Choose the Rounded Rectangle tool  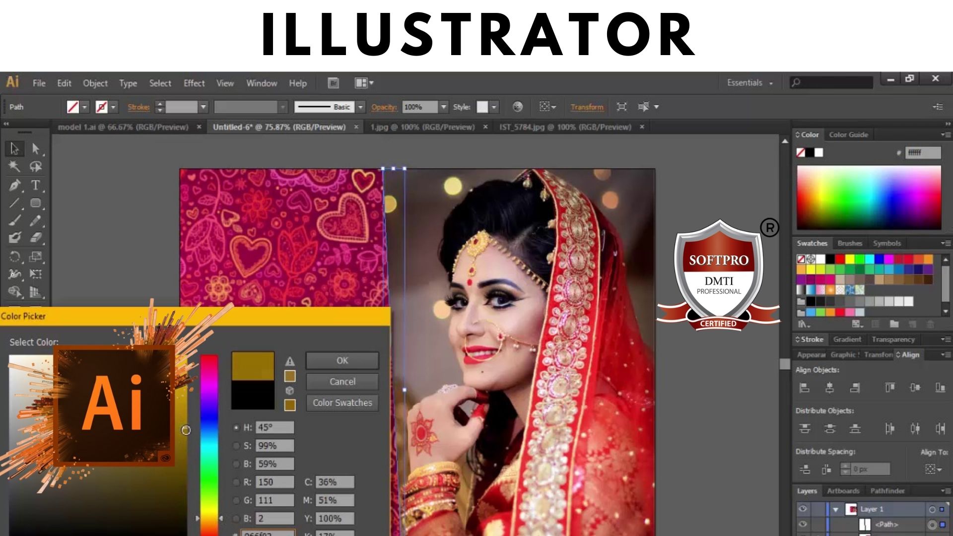[x=35, y=203]
